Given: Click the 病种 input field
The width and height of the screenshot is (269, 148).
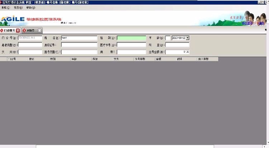Looking at the screenshot, I should (131, 52).
